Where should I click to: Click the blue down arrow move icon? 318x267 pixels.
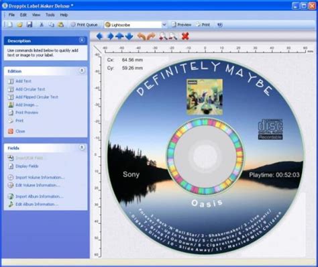[x=129, y=36]
